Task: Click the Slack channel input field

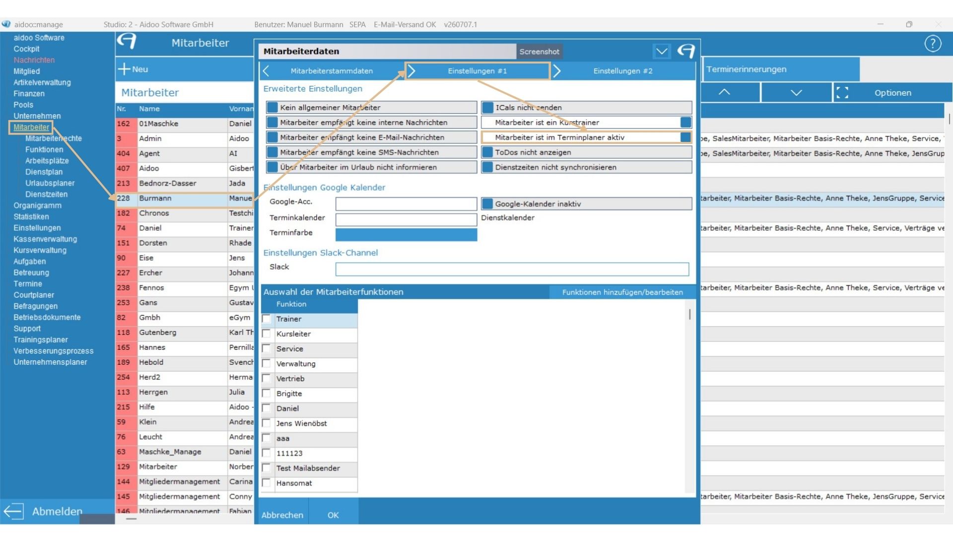Action: coord(512,269)
